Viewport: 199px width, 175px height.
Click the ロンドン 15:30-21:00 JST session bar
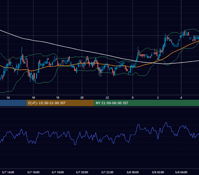pos(60,103)
